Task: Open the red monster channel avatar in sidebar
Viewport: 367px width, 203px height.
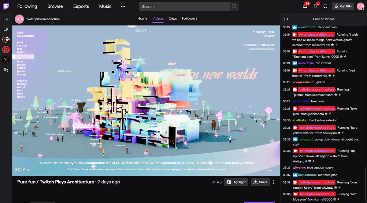Action: [x=6, y=49]
